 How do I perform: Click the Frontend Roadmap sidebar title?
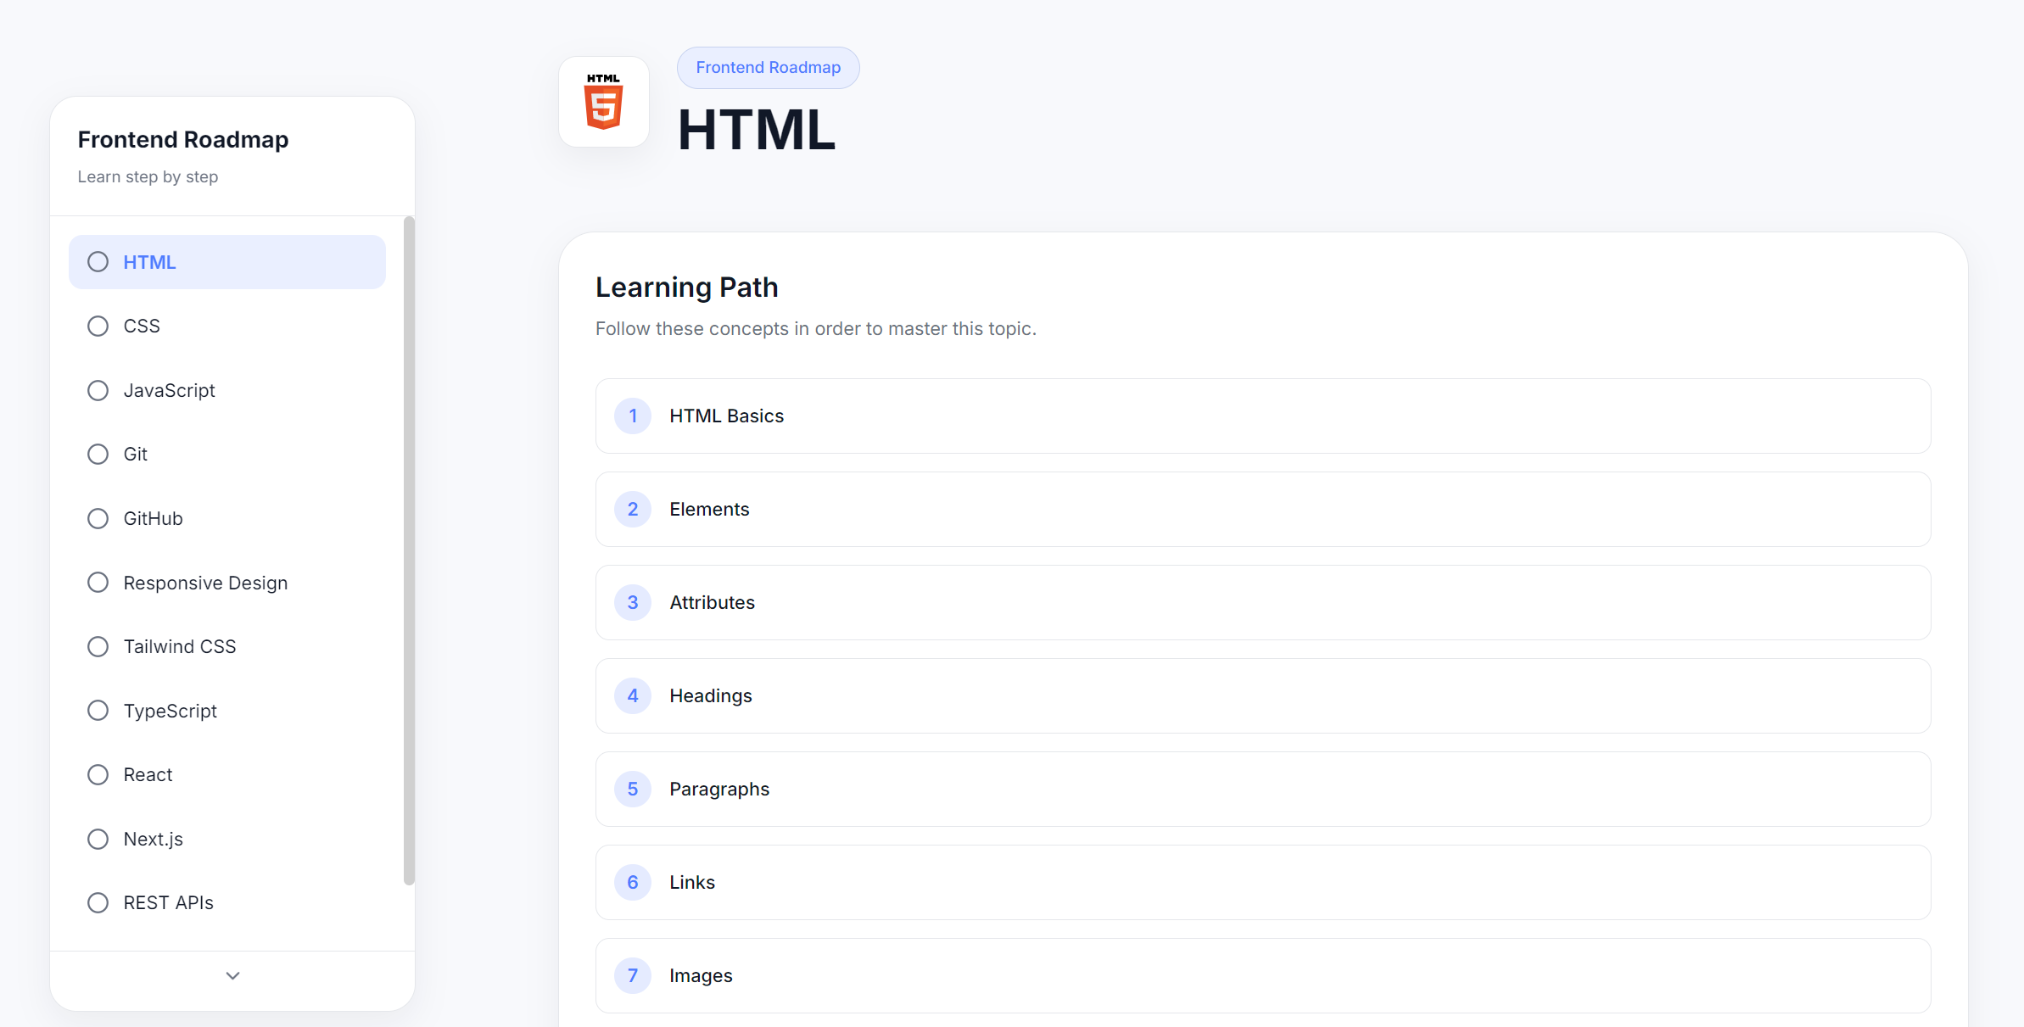[183, 140]
